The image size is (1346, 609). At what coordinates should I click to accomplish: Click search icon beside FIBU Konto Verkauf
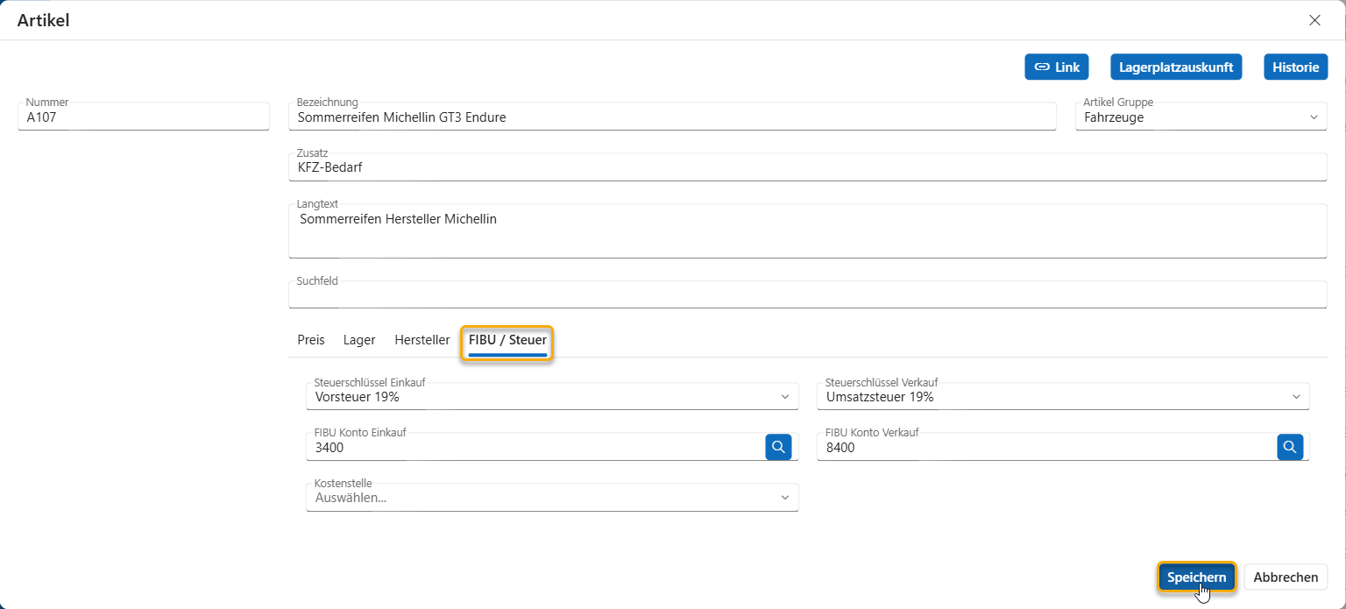coord(1289,447)
